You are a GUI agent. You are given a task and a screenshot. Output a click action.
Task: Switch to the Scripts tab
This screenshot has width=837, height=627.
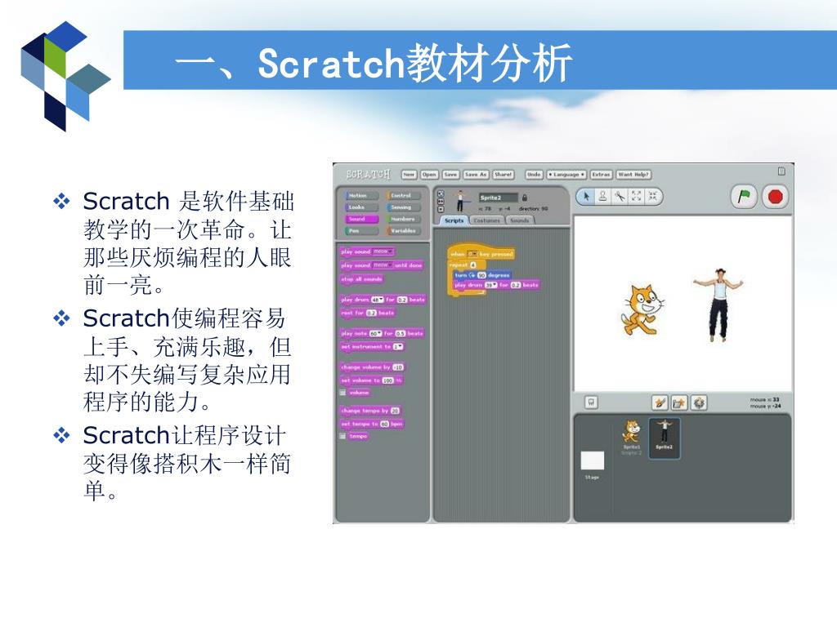(x=454, y=220)
